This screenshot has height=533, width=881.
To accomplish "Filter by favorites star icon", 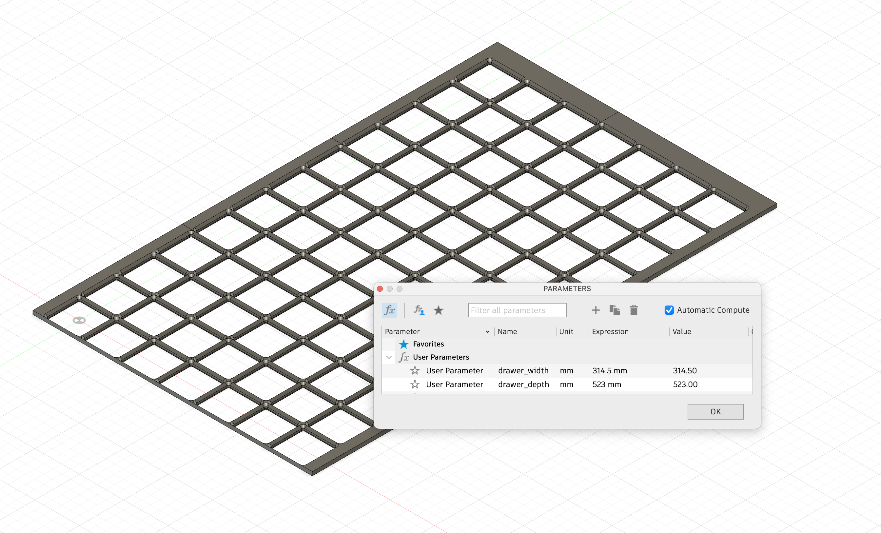I will (438, 310).
